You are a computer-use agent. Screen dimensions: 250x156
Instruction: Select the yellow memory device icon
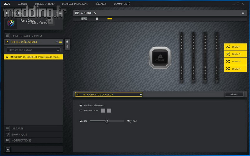(110, 19)
